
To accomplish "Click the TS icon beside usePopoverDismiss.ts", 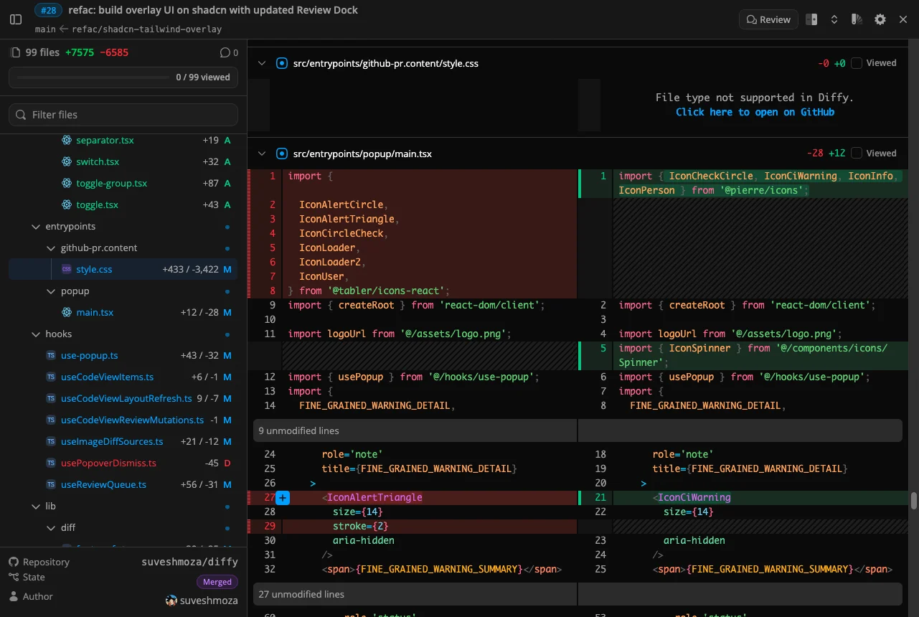I will [x=51, y=463].
